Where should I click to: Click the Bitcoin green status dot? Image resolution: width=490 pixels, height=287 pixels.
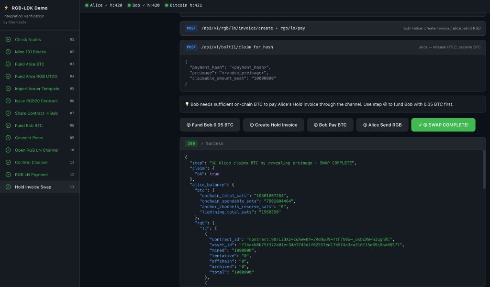[x=167, y=5]
